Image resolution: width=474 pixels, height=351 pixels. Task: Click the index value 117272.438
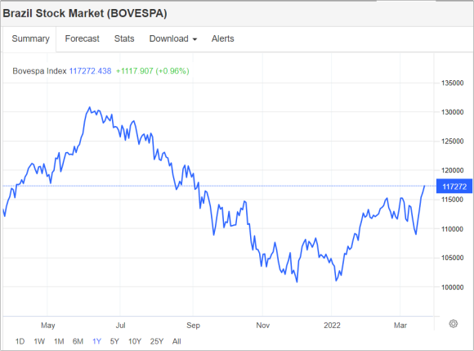pos(90,71)
